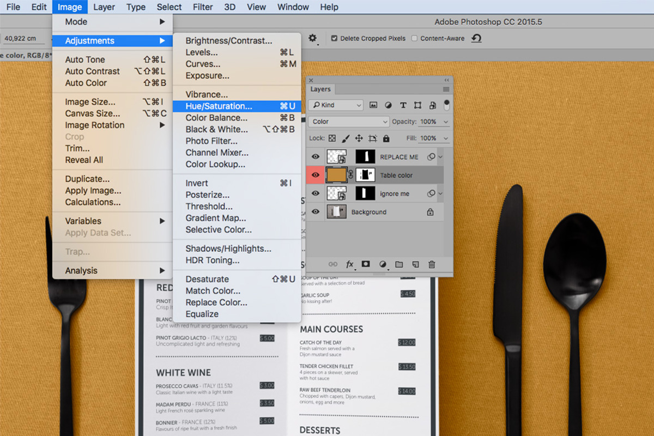Choose Duplicate from Image menu
The image size is (654, 436).
112,179
